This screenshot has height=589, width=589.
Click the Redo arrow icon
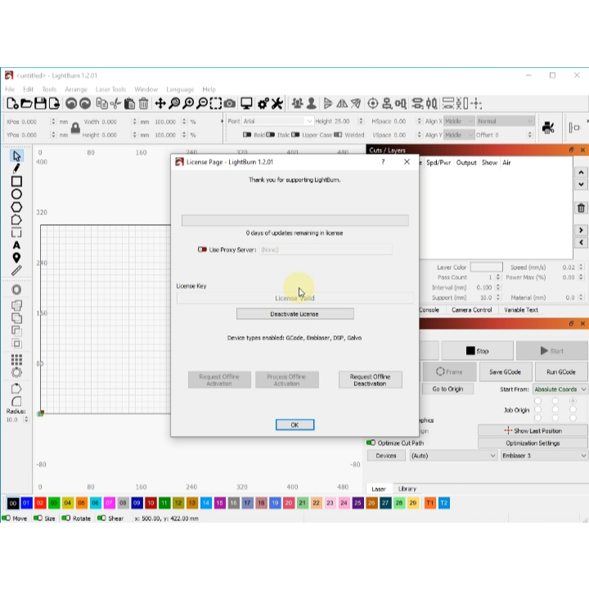pos(85,103)
